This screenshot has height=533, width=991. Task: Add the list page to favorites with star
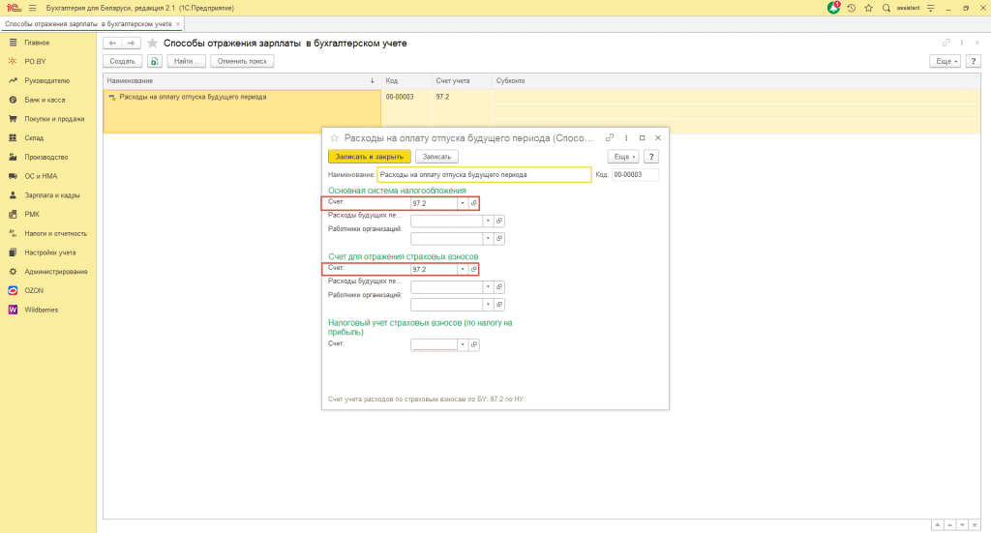152,44
